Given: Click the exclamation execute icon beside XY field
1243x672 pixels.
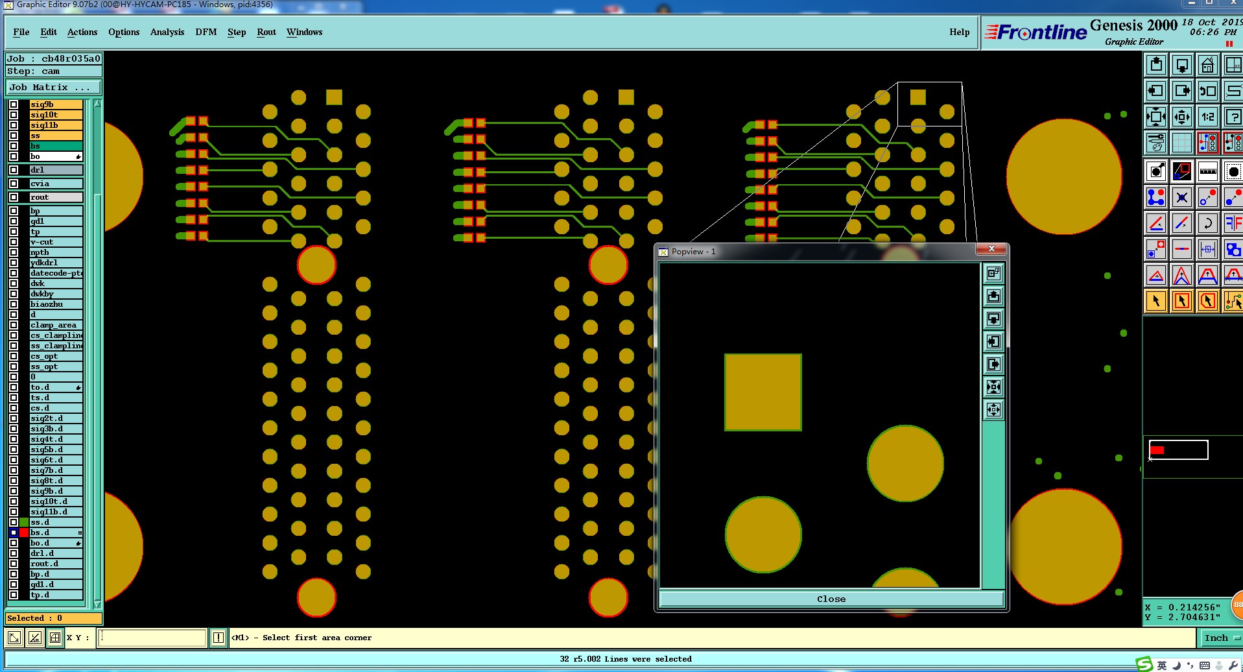Looking at the screenshot, I should click(x=219, y=638).
